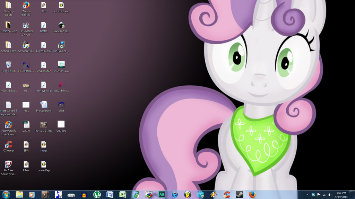355x199 pixels.
Task: Select the 063caf0bb3 image file
Action: pyautogui.click(x=26, y=67)
